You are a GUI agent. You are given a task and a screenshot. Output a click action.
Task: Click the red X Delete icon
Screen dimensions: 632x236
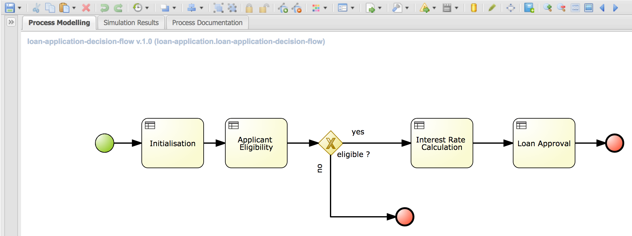coord(86,8)
